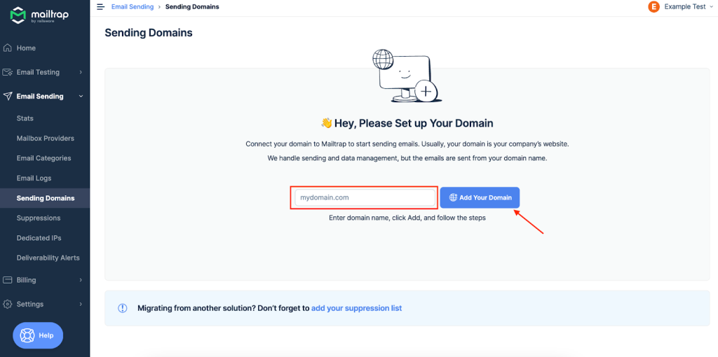Collapse sidebar using hamburger menu icon
718x357 pixels.
101,7
